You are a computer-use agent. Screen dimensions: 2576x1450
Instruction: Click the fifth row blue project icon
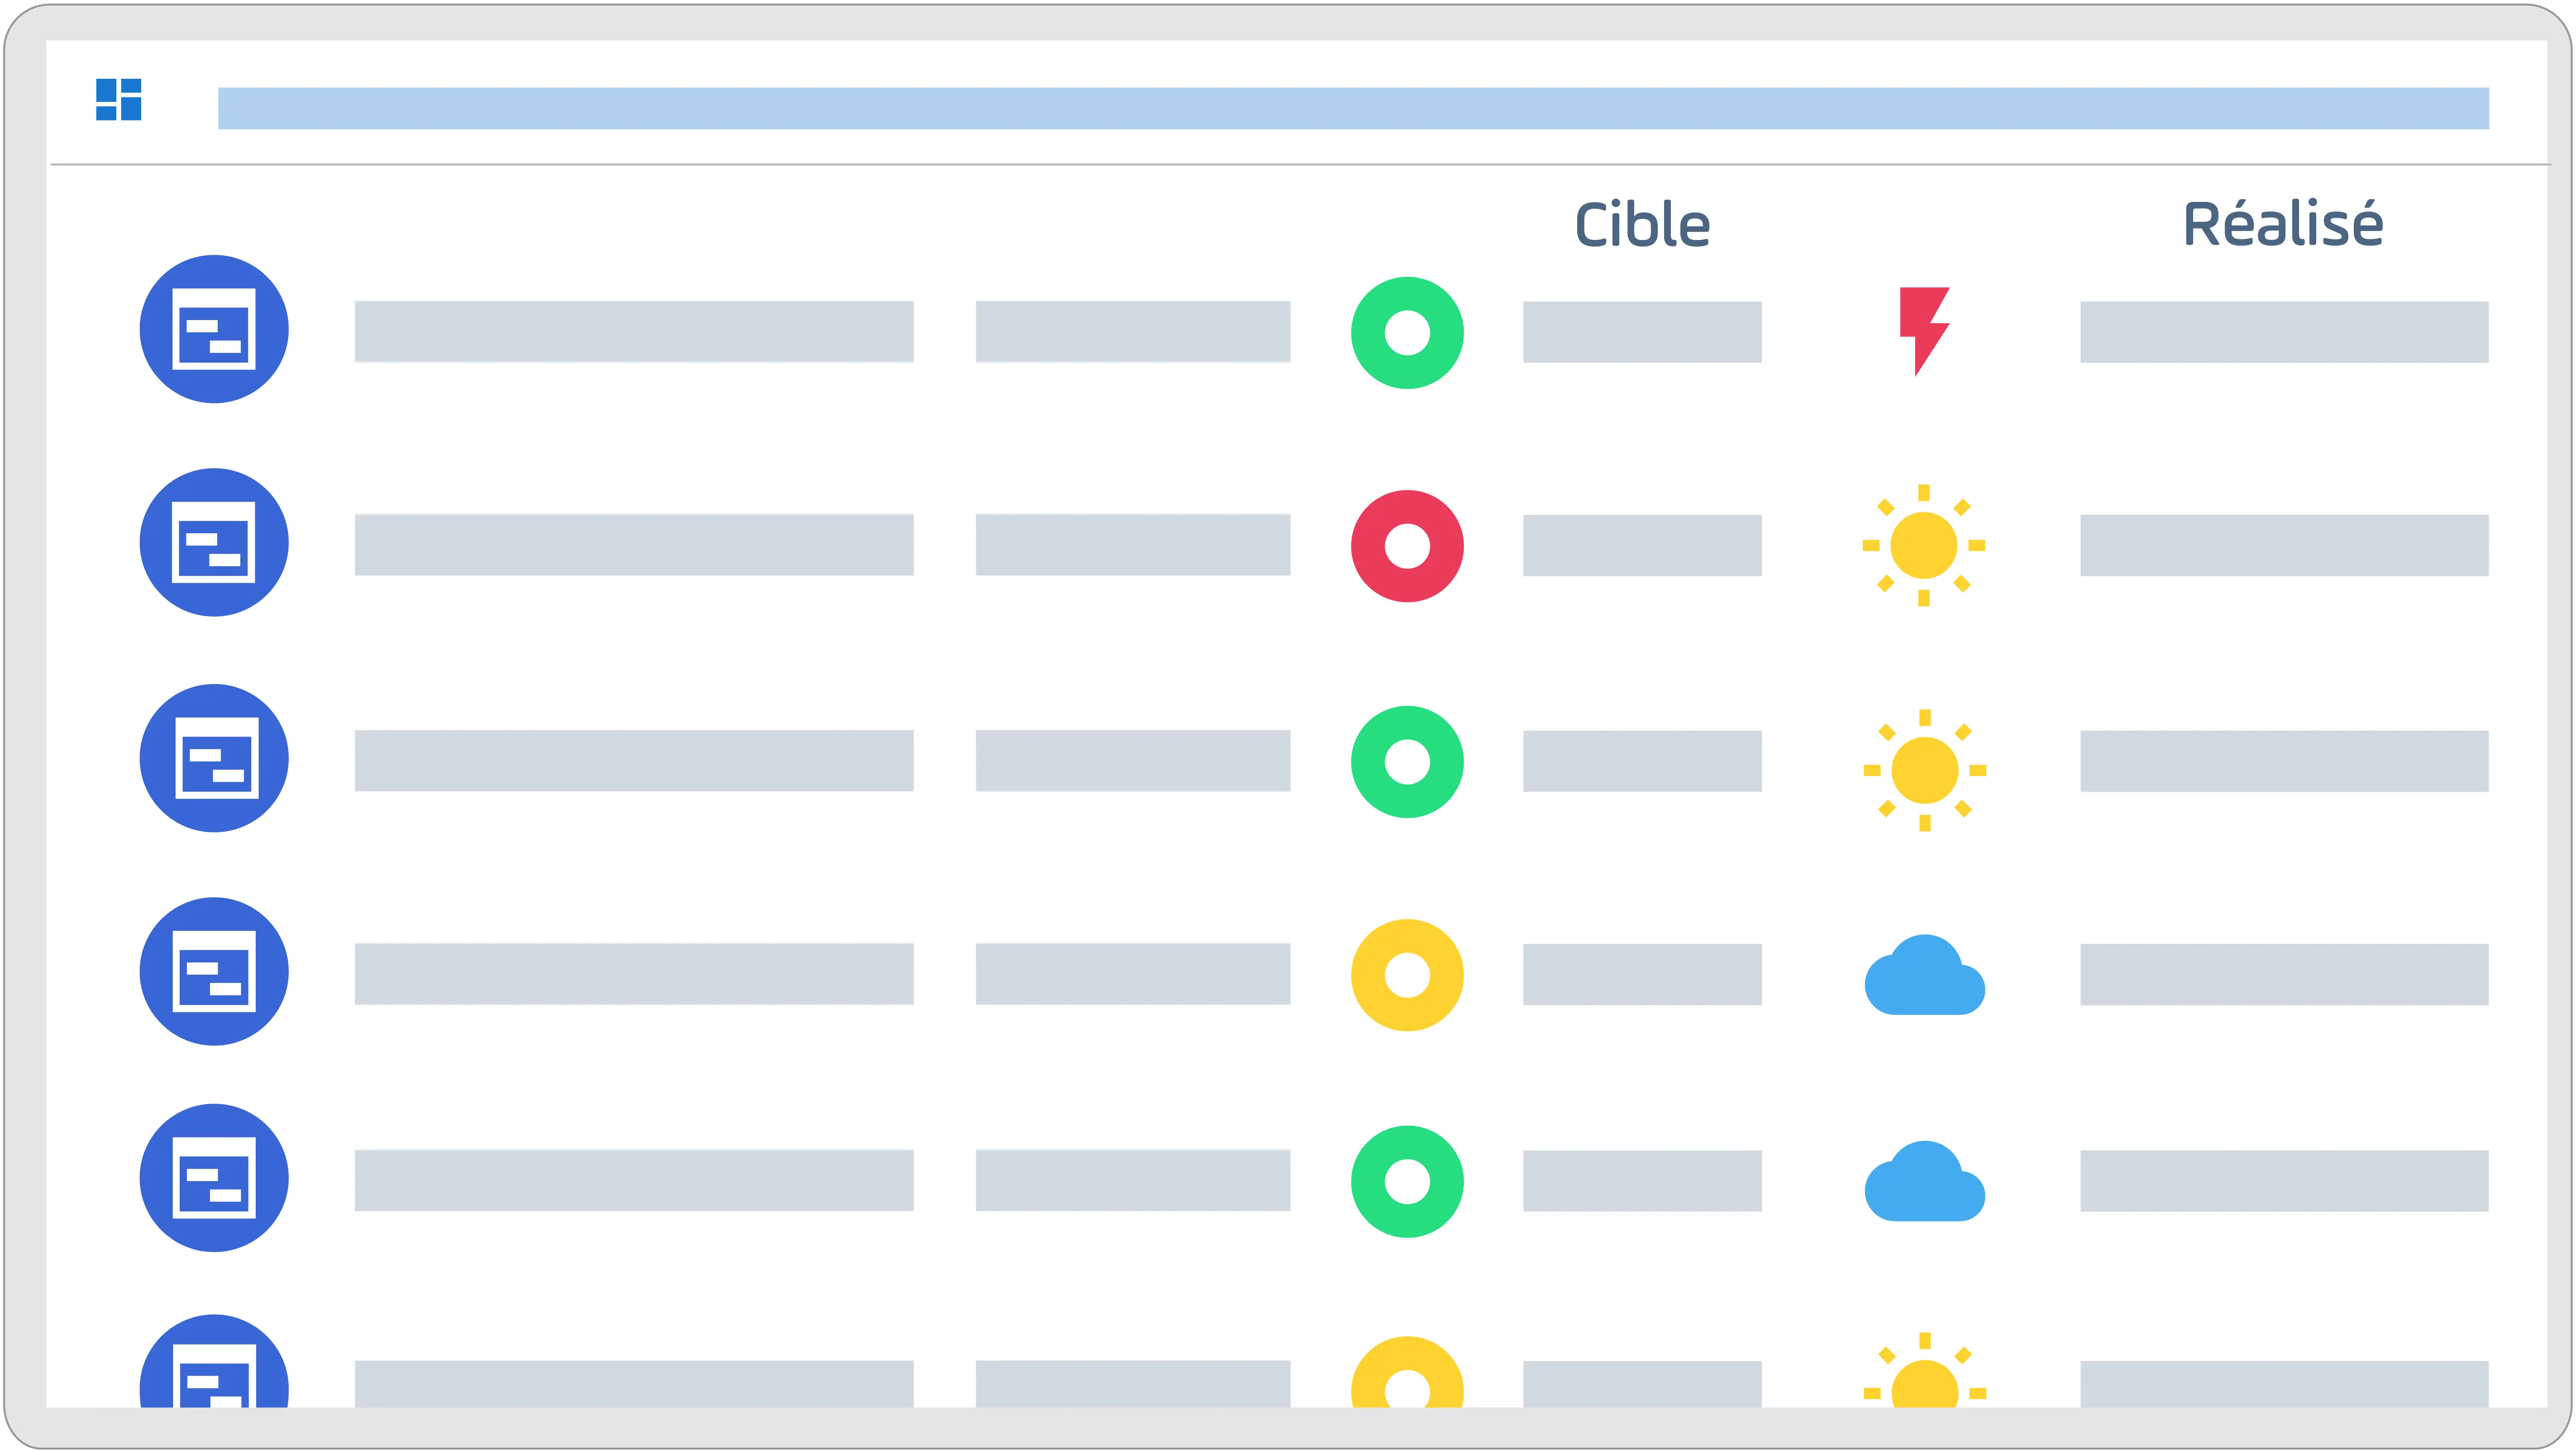pyautogui.click(x=214, y=1178)
